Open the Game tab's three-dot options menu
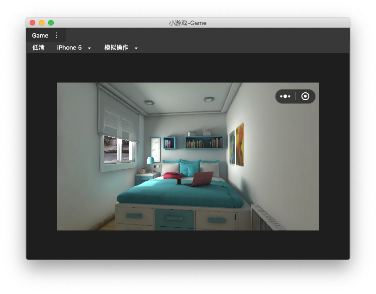This screenshot has width=376, height=294. (x=56, y=35)
